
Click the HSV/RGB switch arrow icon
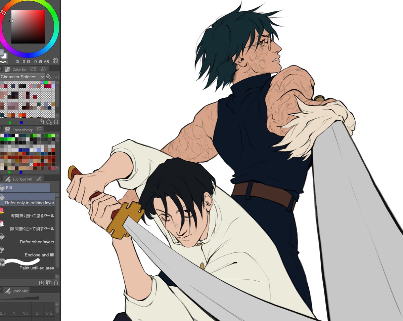tap(56, 61)
